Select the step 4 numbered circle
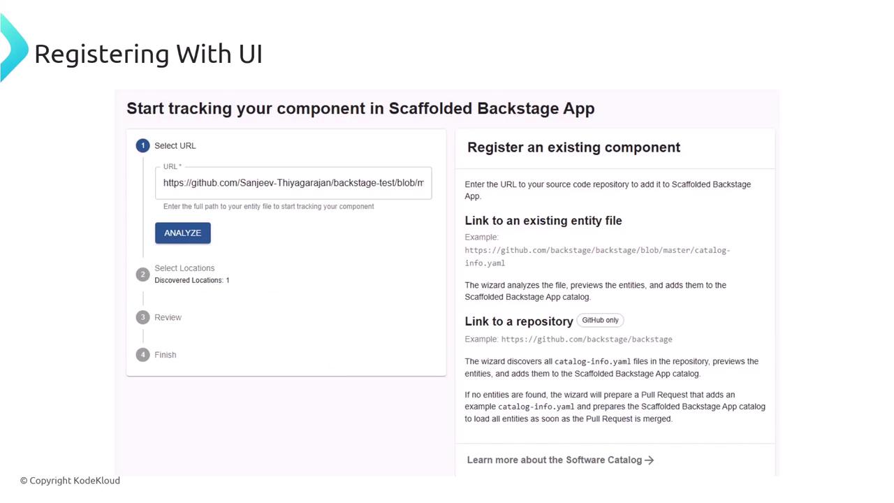The height and width of the screenshot is (503, 894). click(x=142, y=355)
